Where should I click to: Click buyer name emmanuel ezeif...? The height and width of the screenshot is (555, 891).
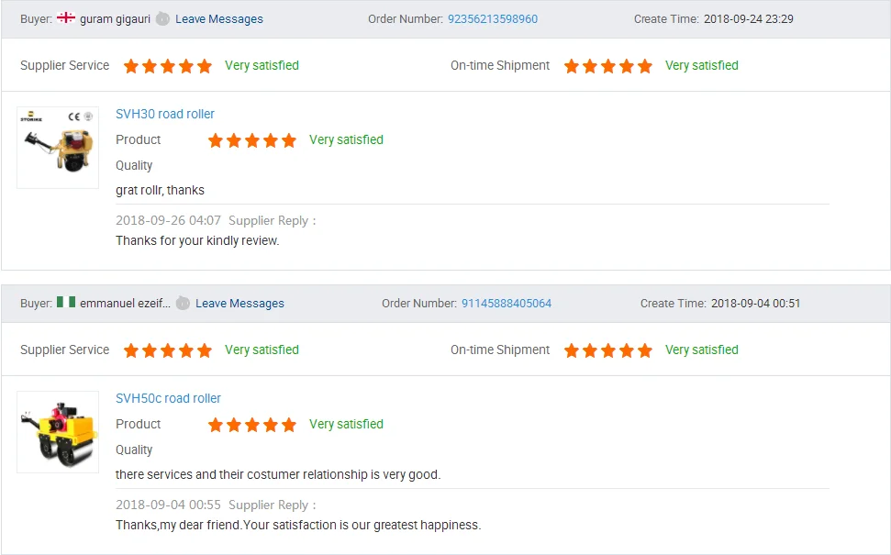(x=125, y=304)
